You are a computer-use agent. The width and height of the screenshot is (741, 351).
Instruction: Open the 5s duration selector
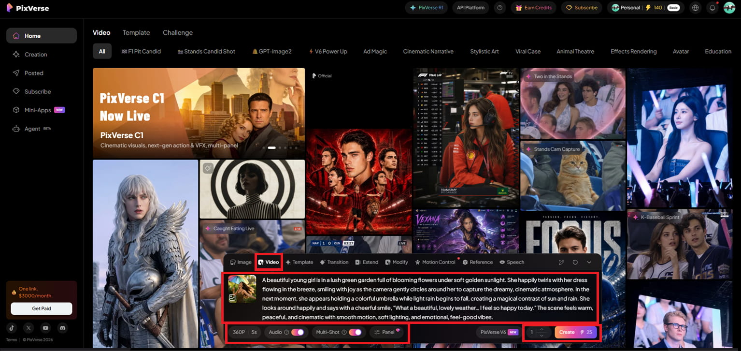pyautogui.click(x=254, y=332)
